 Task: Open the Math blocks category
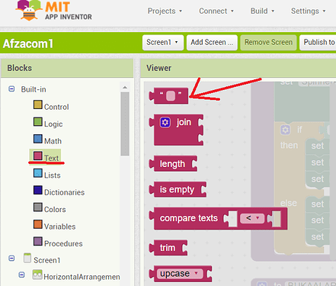pyautogui.click(x=53, y=141)
